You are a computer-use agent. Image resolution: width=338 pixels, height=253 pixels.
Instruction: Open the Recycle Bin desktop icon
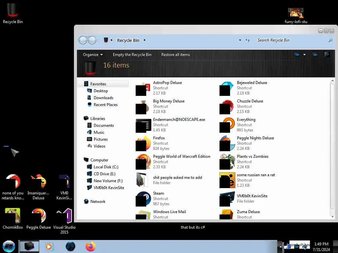(13, 13)
